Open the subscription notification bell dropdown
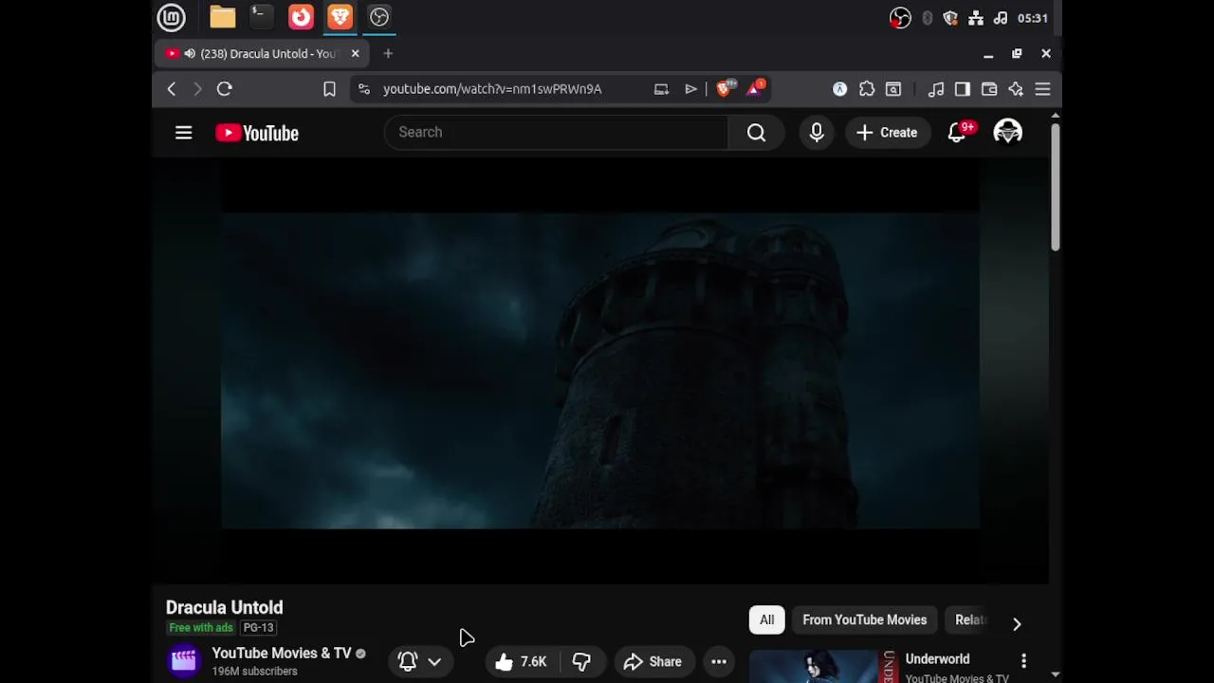The image size is (1214, 683). (x=420, y=661)
